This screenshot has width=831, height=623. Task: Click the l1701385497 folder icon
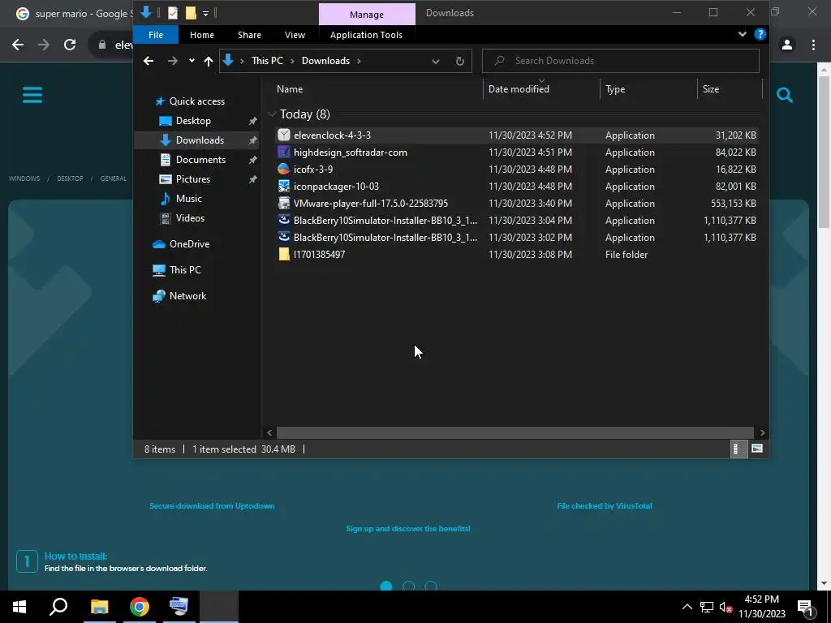coord(284,254)
